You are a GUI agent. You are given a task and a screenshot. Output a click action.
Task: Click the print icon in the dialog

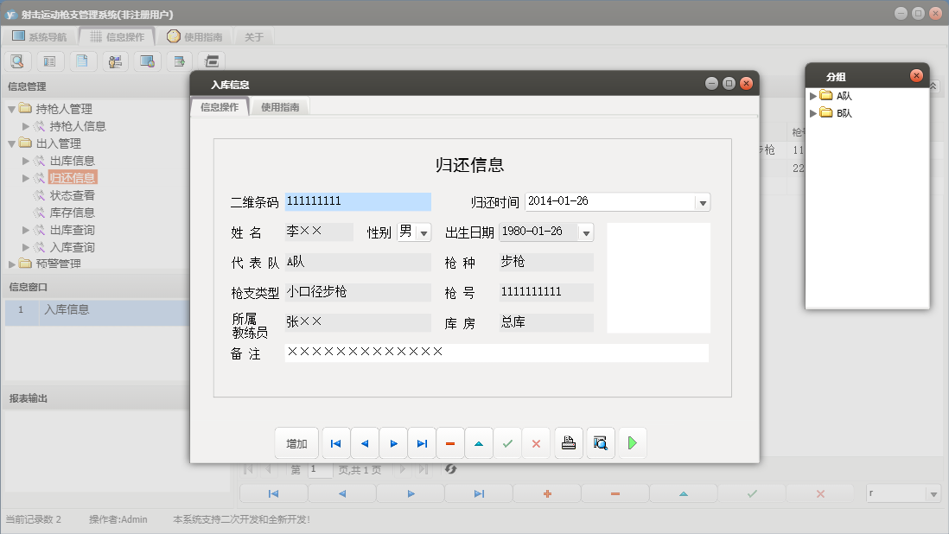(568, 442)
